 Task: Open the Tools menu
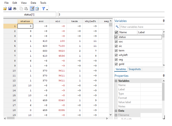(43, 3)
